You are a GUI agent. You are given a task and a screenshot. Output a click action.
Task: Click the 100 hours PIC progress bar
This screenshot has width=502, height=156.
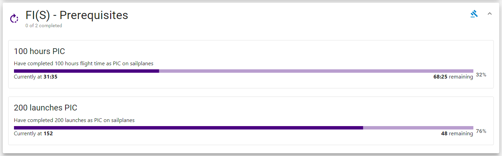click(243, 71)
